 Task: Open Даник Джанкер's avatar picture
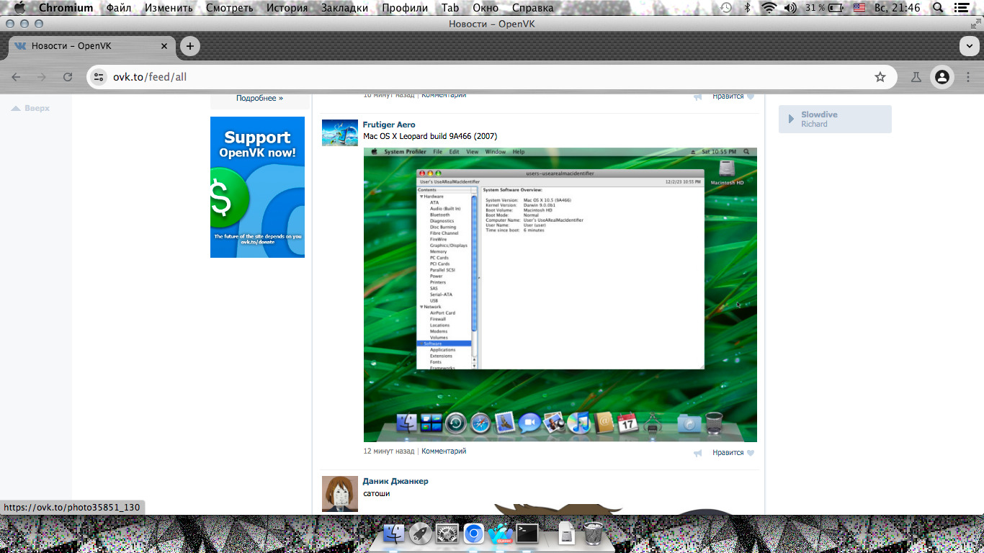point(340,494)
